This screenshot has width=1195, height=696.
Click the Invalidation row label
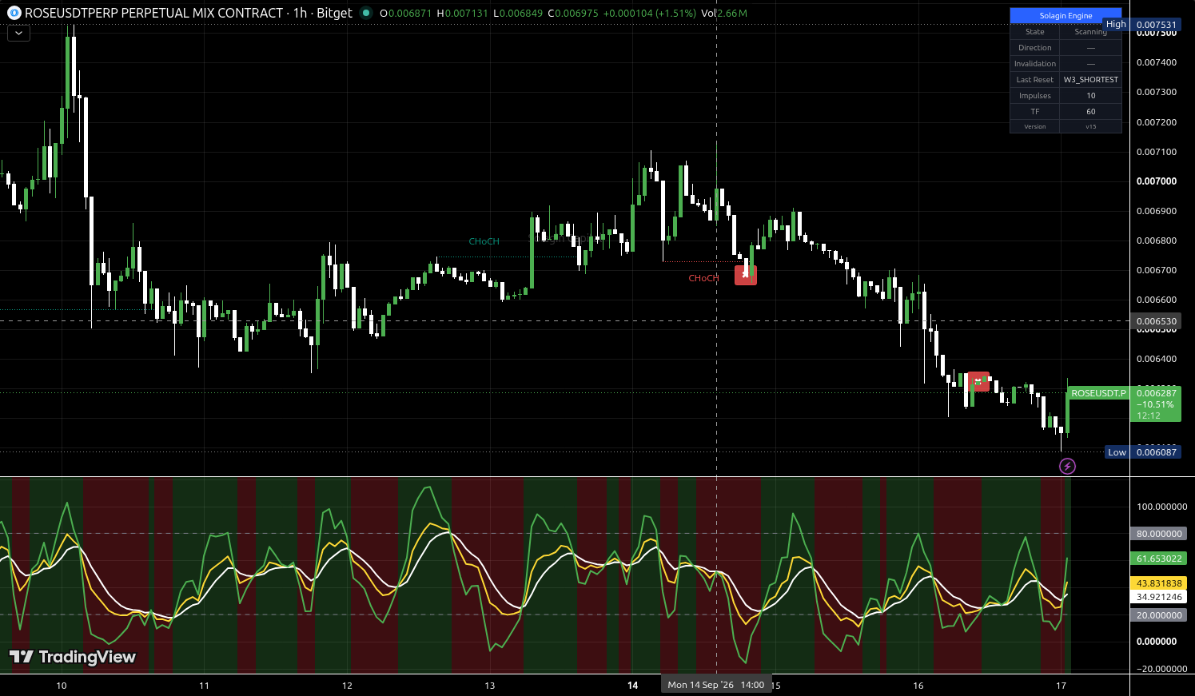[x=1035, y=64]
